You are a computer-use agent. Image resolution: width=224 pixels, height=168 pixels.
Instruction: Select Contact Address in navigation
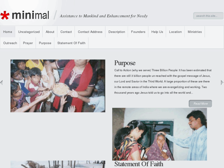90,32
